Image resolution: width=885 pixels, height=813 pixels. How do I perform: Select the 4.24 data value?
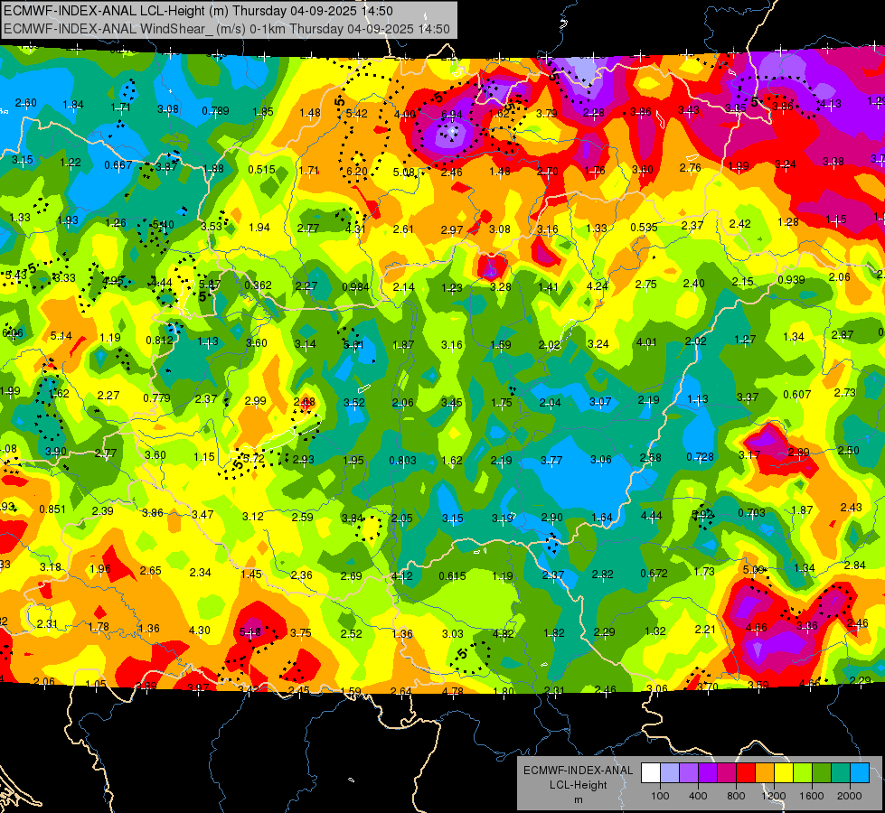pyautogui.click(x=598, y=285)
